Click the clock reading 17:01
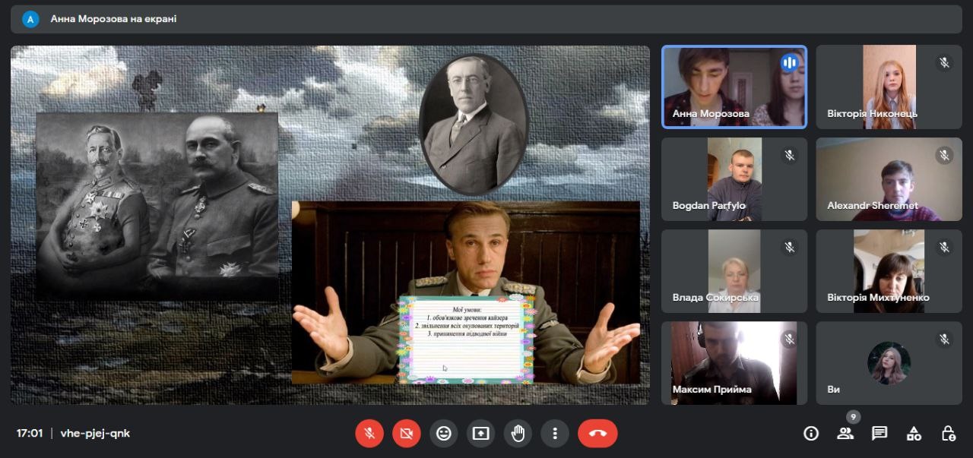The height and width of the screenshot is (458, 973). click(x=30, y=434)
